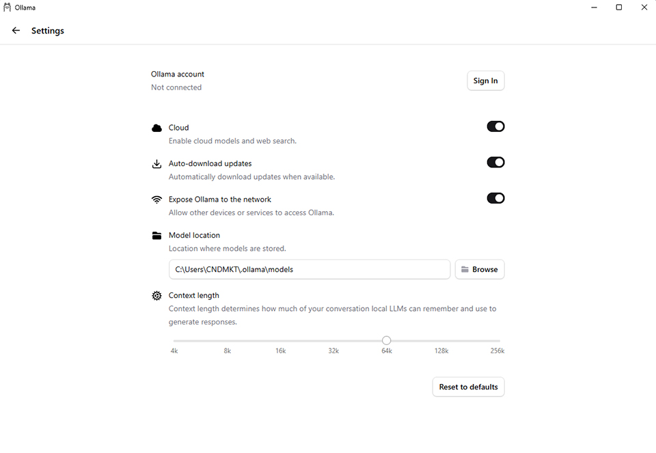Choose the 16k context length mark
This screenshot has width=656, height=453.
point(281,340)
